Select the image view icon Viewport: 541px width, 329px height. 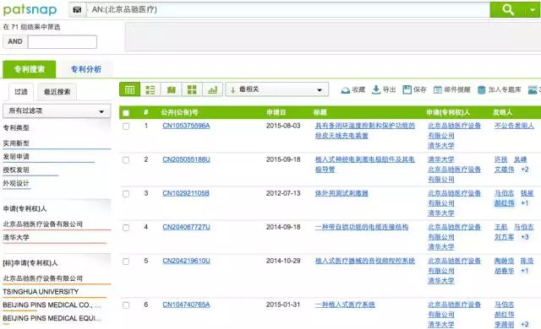tap(171, 89)
